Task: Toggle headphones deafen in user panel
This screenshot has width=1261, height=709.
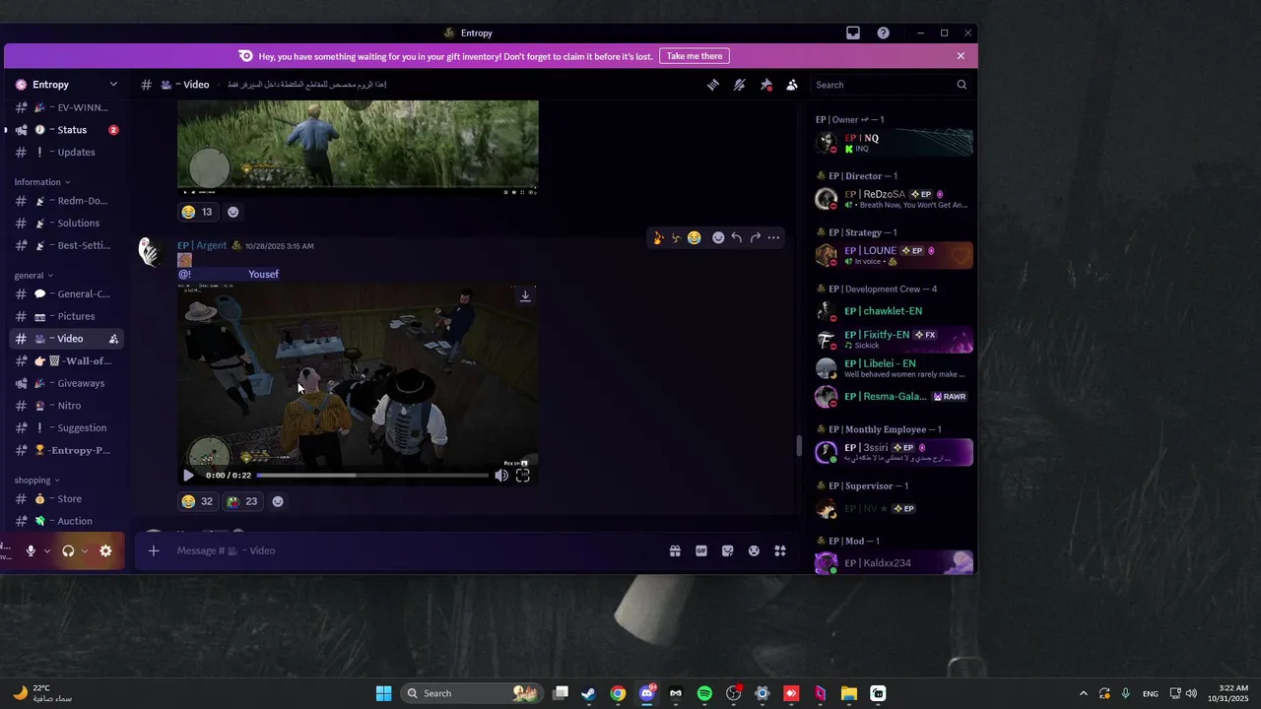Action: (68, 551)
